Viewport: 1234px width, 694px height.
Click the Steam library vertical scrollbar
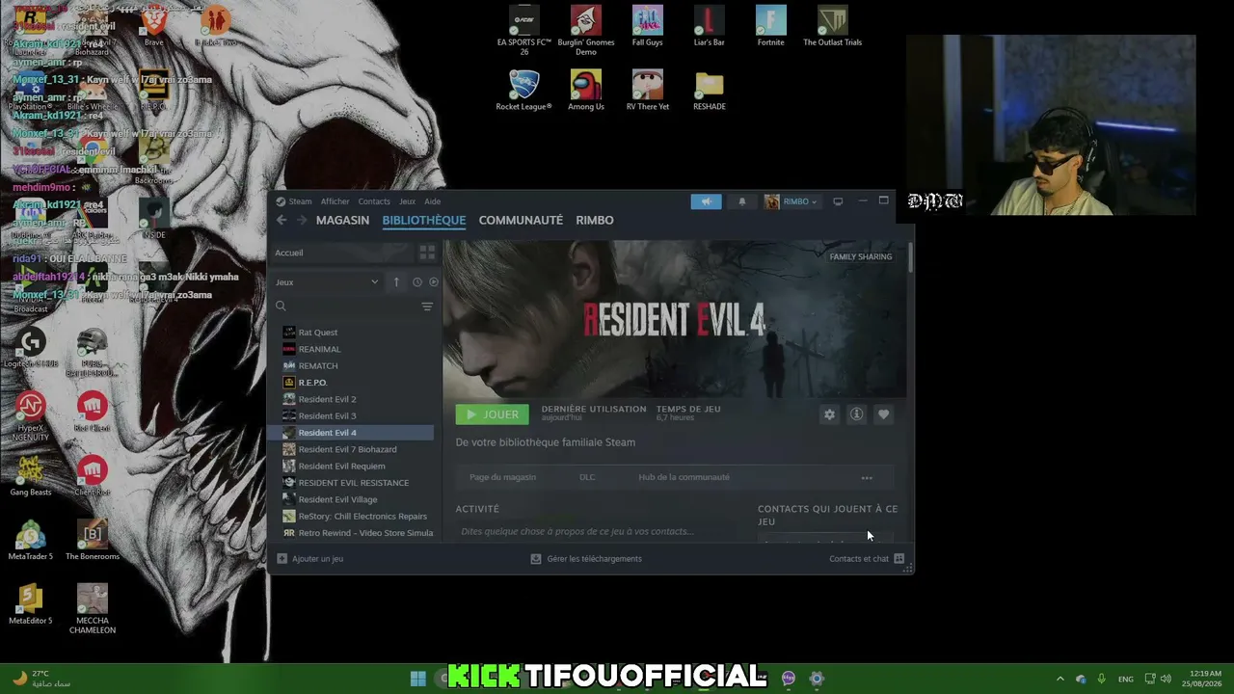pyautogui.click(x=910, y=257)
